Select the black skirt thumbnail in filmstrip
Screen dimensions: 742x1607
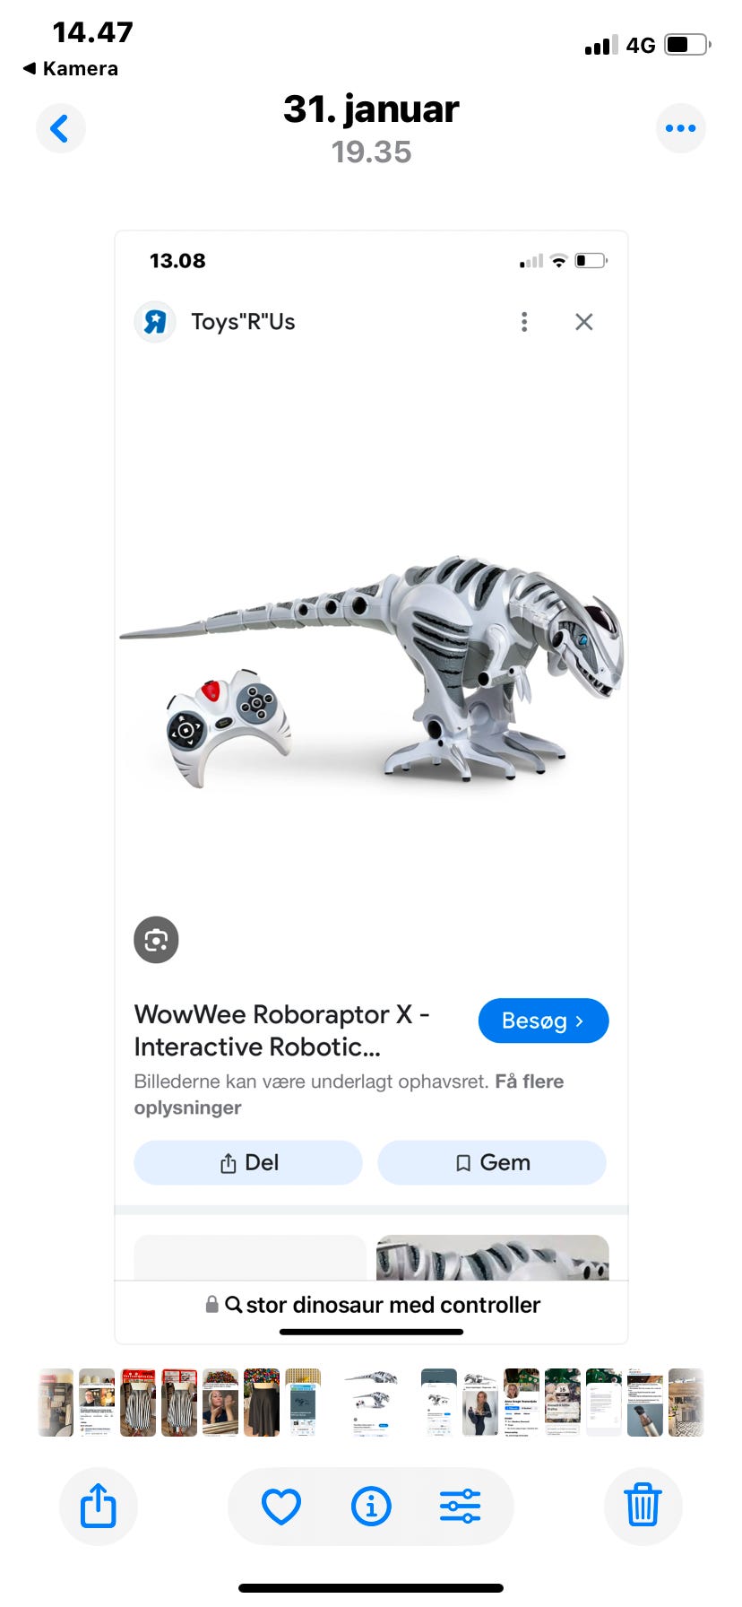[262, 1403]
